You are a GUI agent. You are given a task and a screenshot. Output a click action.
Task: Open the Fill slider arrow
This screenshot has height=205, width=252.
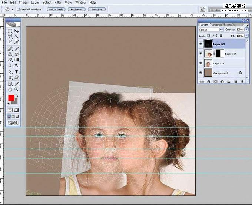click(246, 36)
